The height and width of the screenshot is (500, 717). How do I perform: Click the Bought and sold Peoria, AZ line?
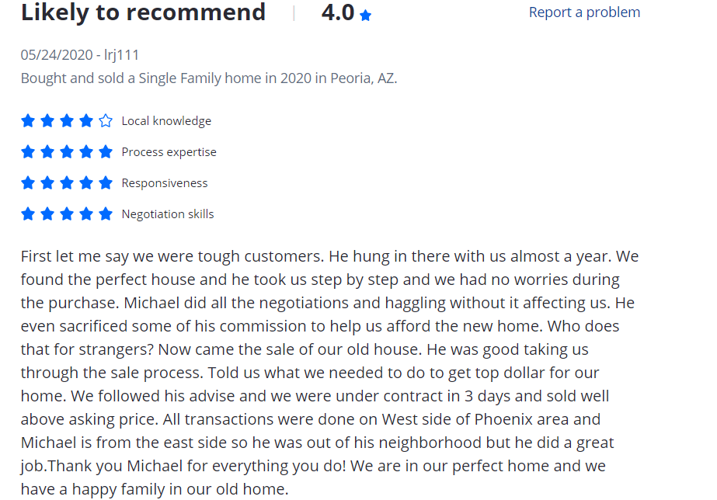coord(209,78)
